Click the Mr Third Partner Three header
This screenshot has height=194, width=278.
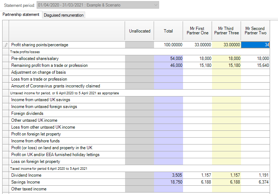227,31
